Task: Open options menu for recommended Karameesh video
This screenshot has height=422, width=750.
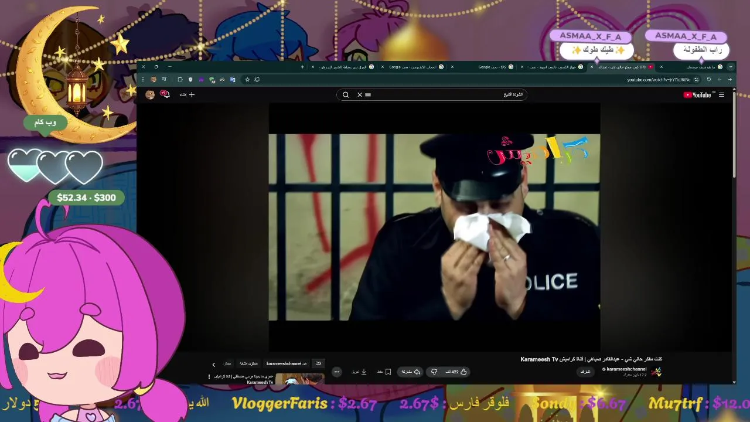Action: pos(209,377)
